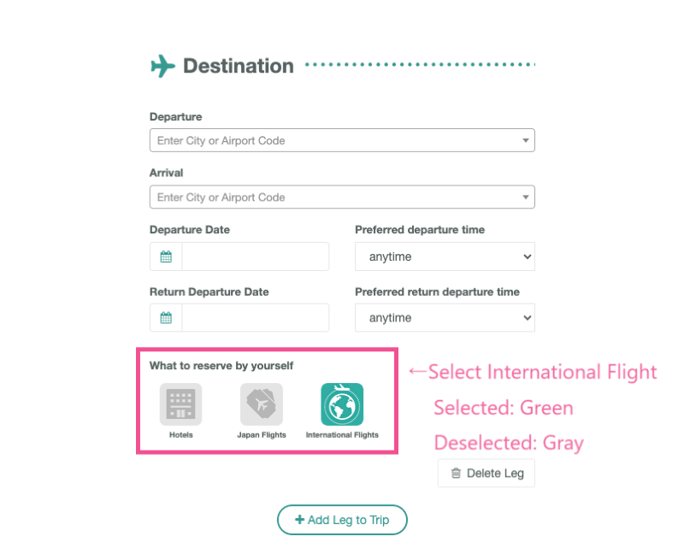Focus the Departure Date text field
This screenshot has width=684, height=554.
click(255, 256)
